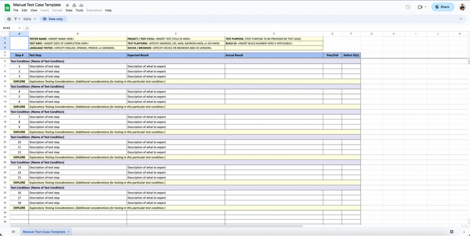Expand the Meet call options arrow
Screen dimensions: 470x236
[426, 7]
